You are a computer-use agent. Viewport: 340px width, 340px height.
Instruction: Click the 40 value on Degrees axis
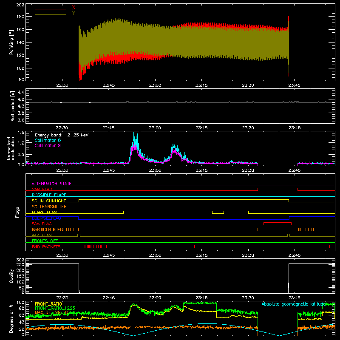tap(22, 322)
